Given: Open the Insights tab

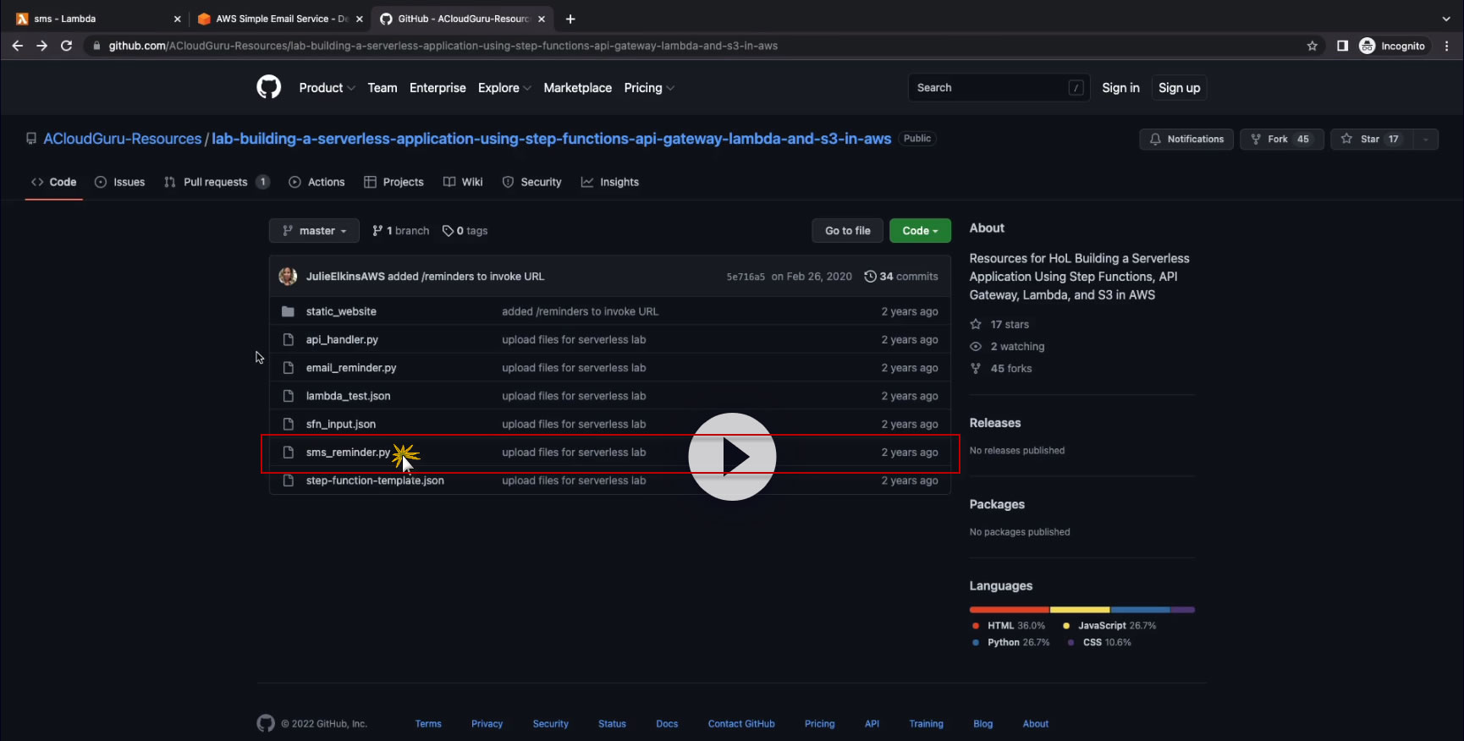Looking at the screenshot, I should (x=610, y=182).
